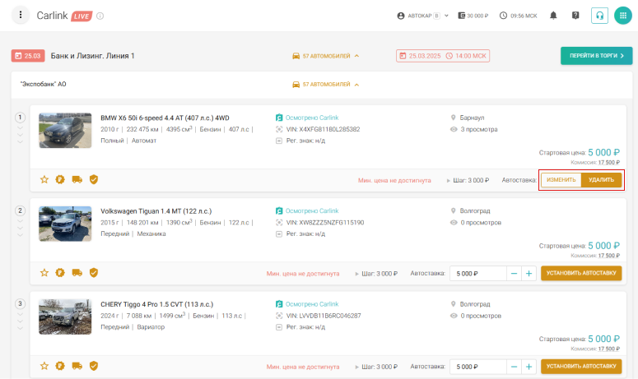Click the ИЗМЕНИТЬ autobid button
Image resolution: width=638 pixels, height=379 pixels.
click(561, 180)
